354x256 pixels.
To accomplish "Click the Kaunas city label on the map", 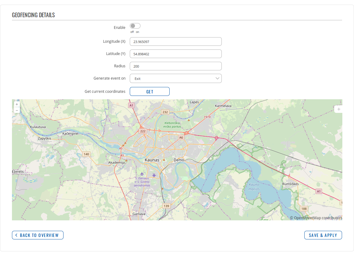I will pyautogui.click(x=152, y=160).
